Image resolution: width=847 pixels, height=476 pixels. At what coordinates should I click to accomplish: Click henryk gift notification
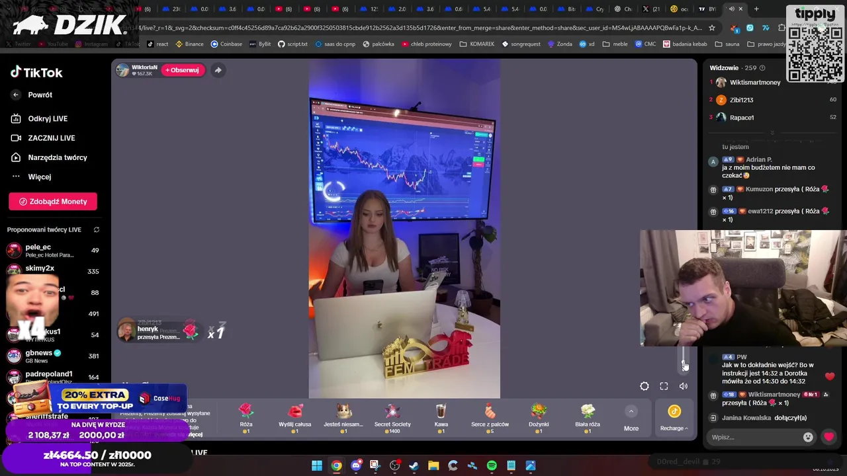[x=159, y=331]
